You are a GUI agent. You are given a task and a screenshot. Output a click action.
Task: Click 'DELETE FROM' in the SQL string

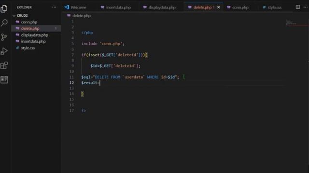[x=108, y=77]
